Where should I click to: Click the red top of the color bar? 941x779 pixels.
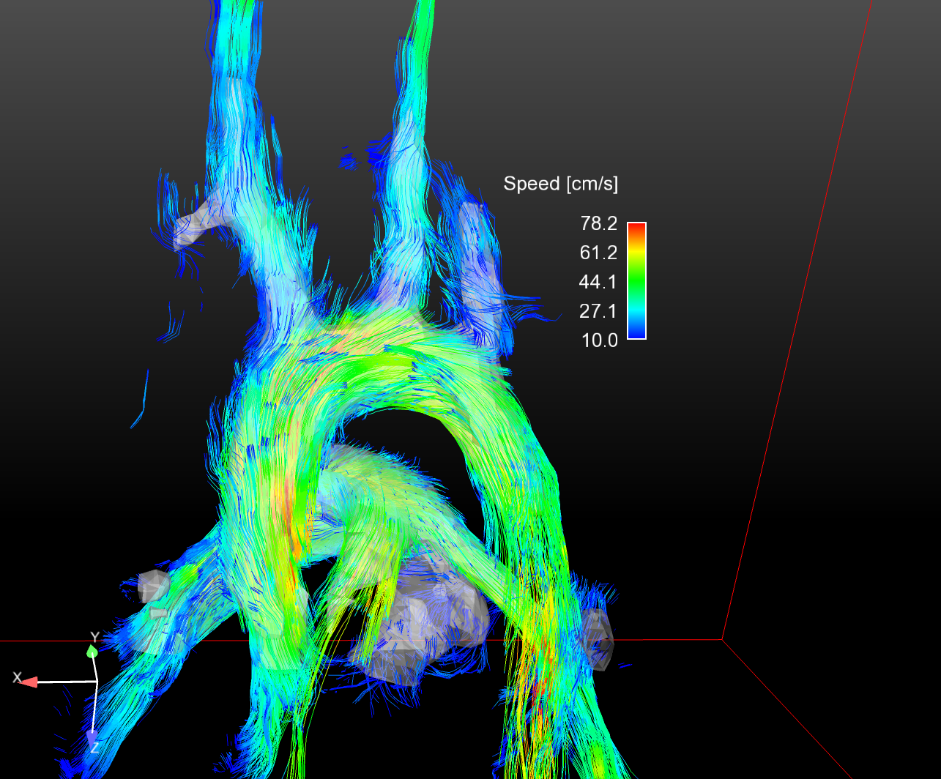click(x=636, y=227)
